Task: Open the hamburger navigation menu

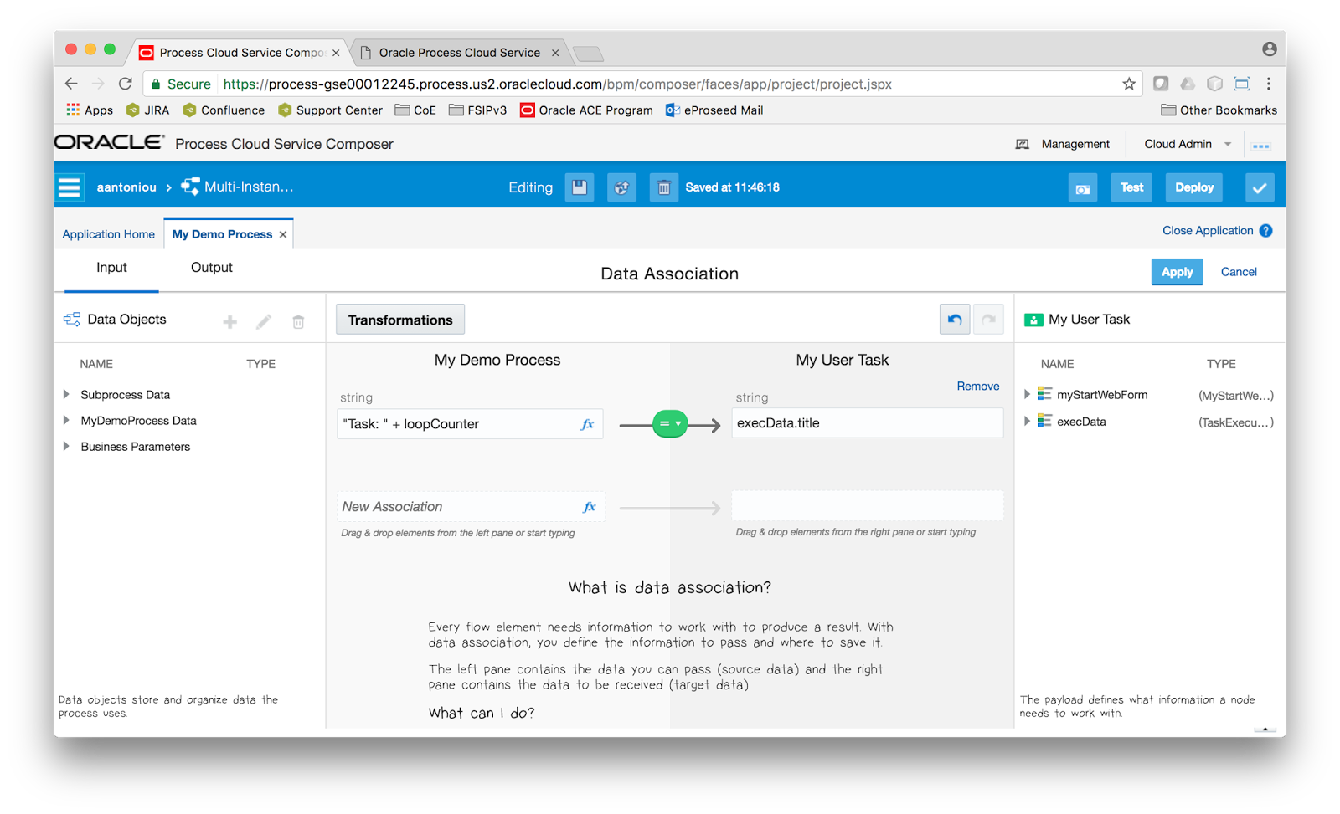Action: coord(70,187)
